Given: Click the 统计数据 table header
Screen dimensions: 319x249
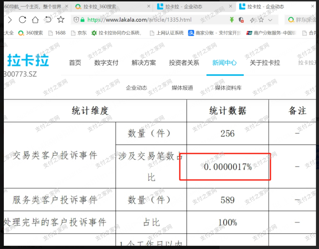Looking at the screenshot, I should click(x=228, y=111).
